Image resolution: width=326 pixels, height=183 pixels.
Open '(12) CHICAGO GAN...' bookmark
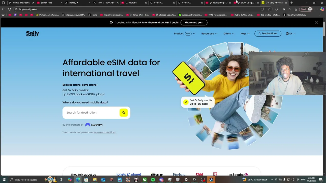[x=242, y=15]
